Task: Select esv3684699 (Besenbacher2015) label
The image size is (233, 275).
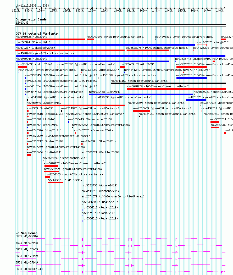Action: [65, 158]
